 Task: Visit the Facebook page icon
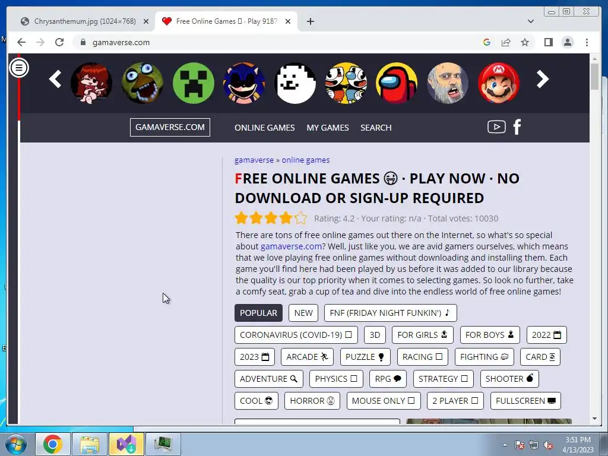tap(517, 127)
